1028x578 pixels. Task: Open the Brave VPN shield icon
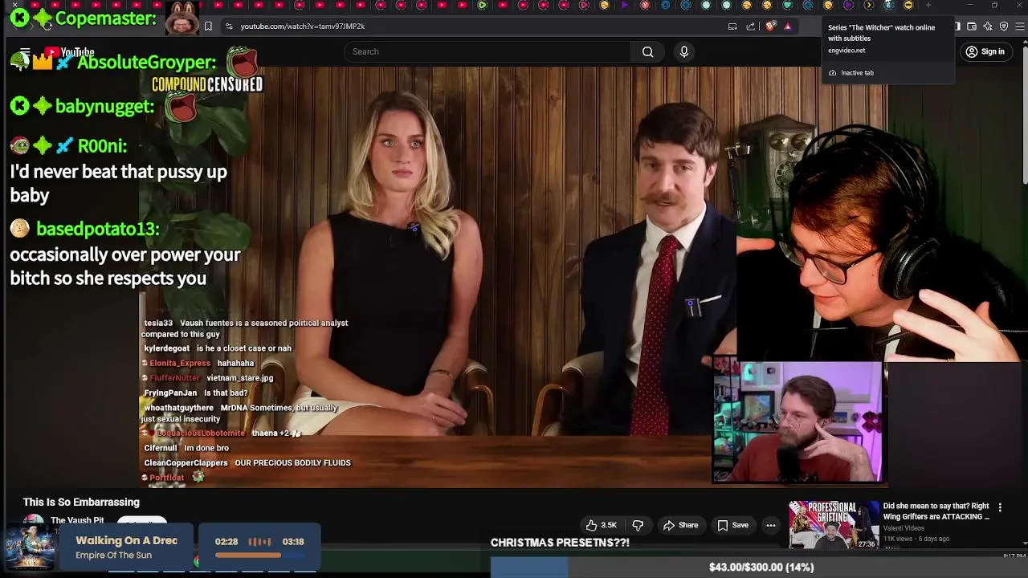coord(1004,26)
